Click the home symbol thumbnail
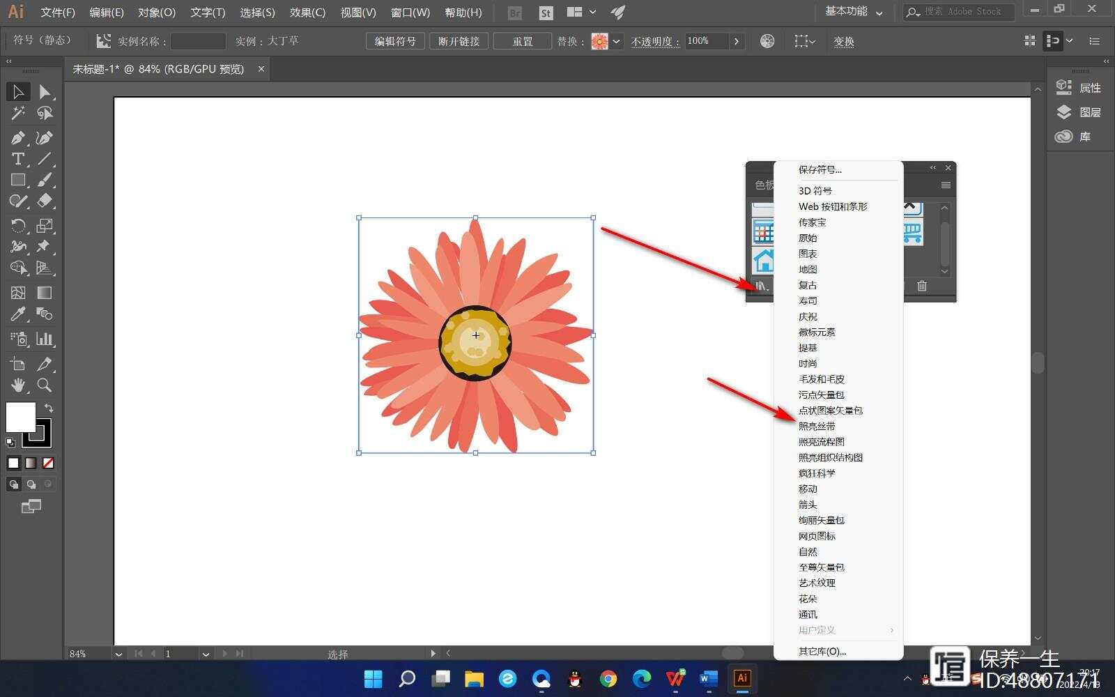Viewport: 1115px width, 697px height. point(764,260)
